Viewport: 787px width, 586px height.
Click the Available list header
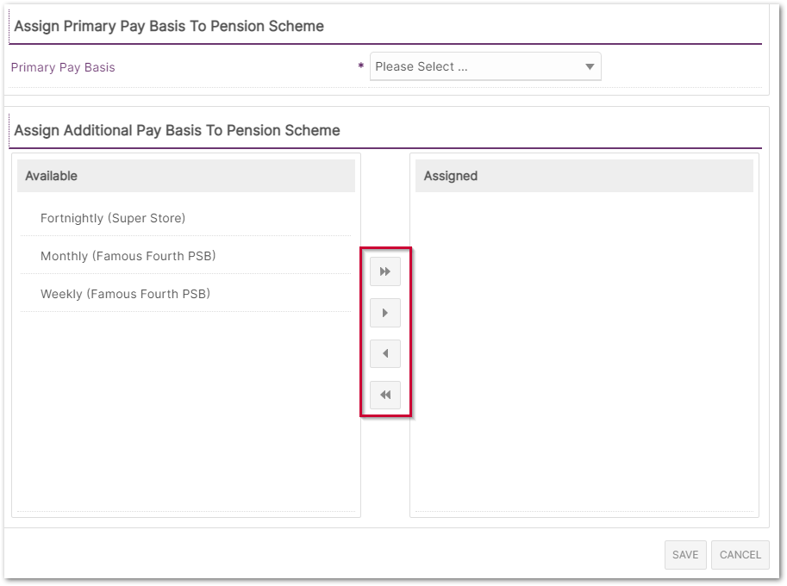pos(185,176)
